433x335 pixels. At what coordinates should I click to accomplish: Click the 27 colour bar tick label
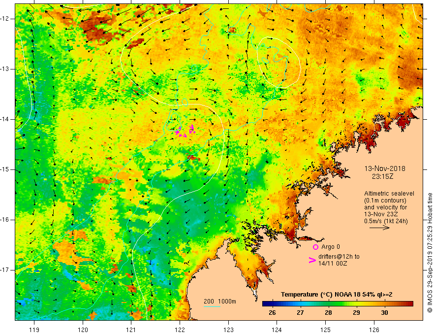pyautogui.click(x=300, y=313)
